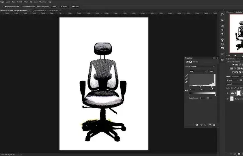Close the second document tab
The image size is (243, 156).
click(x=60, y=11)
